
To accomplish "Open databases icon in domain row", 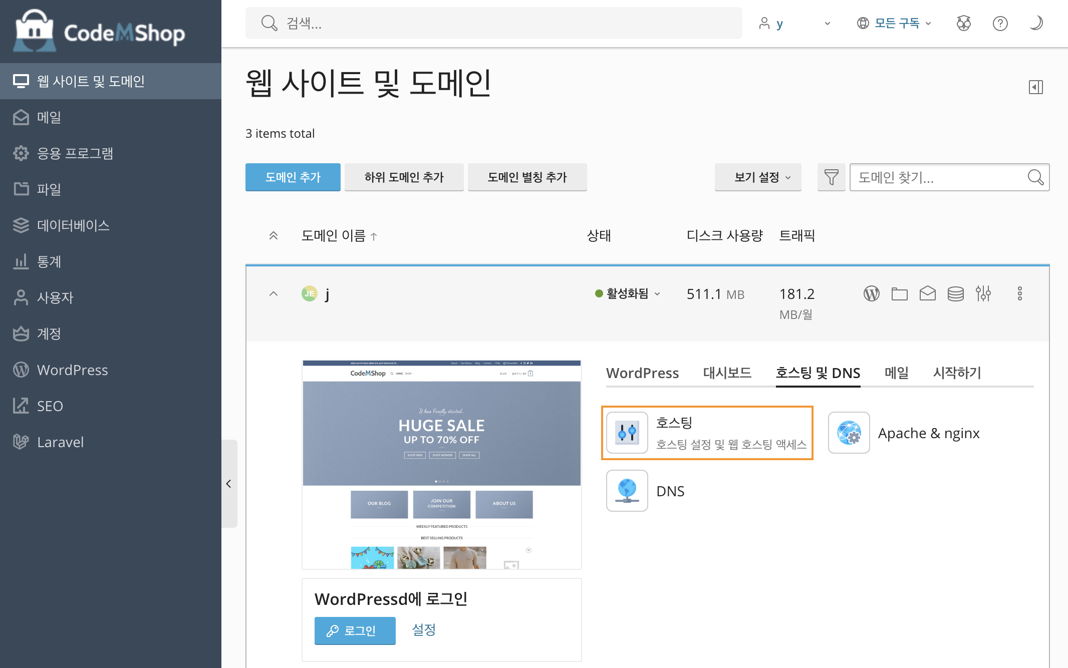I will coord(955,293).
